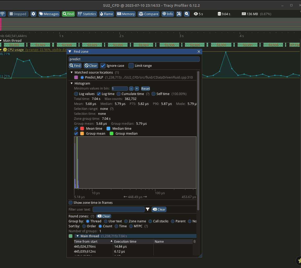
Task: Open the tools wrench-screwdriver menu
Action: click(179, 14)
